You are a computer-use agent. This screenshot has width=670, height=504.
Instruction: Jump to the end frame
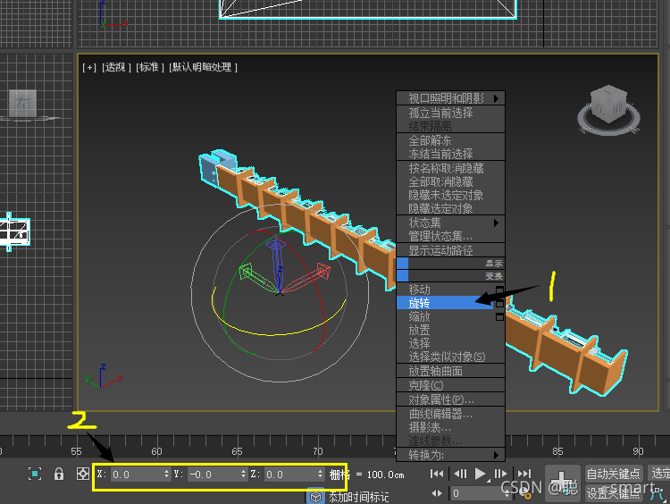[x=523, y=474]
